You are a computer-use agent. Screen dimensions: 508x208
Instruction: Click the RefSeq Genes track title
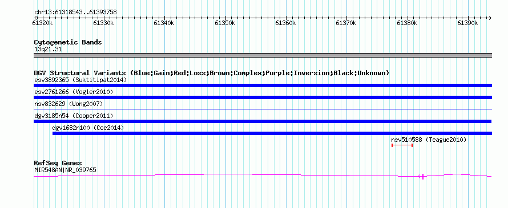(58, 163)
